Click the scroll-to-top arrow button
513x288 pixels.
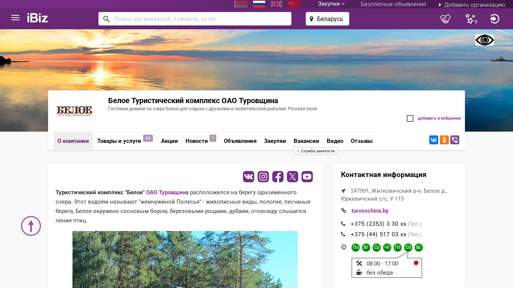(x=31, y=226)
